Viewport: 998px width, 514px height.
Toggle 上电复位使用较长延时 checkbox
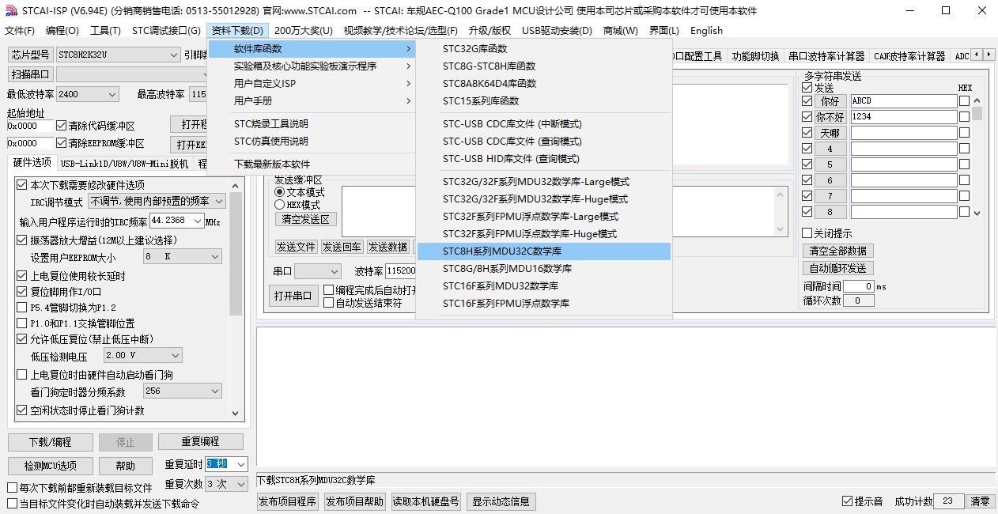(x=22, y=276)
